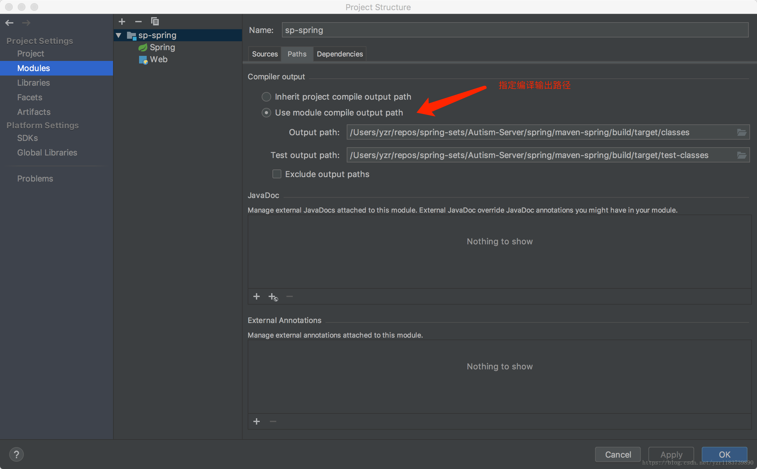
Task: Remove the selected module using the minus icon
Action: point(138,21)
